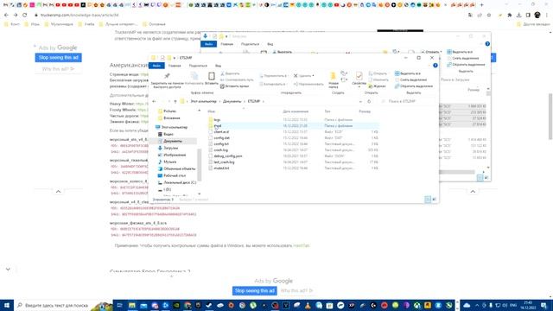Switch ETS2MP window to large icons view
This screenshot has height=311, width=553.
tap(434, 200)
